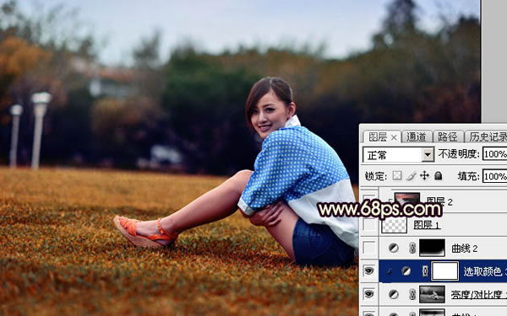The height and width of the screenshot is (316, 507).
Task: Click the 不透明度 opacity value field
Action: tap(494, 154)
